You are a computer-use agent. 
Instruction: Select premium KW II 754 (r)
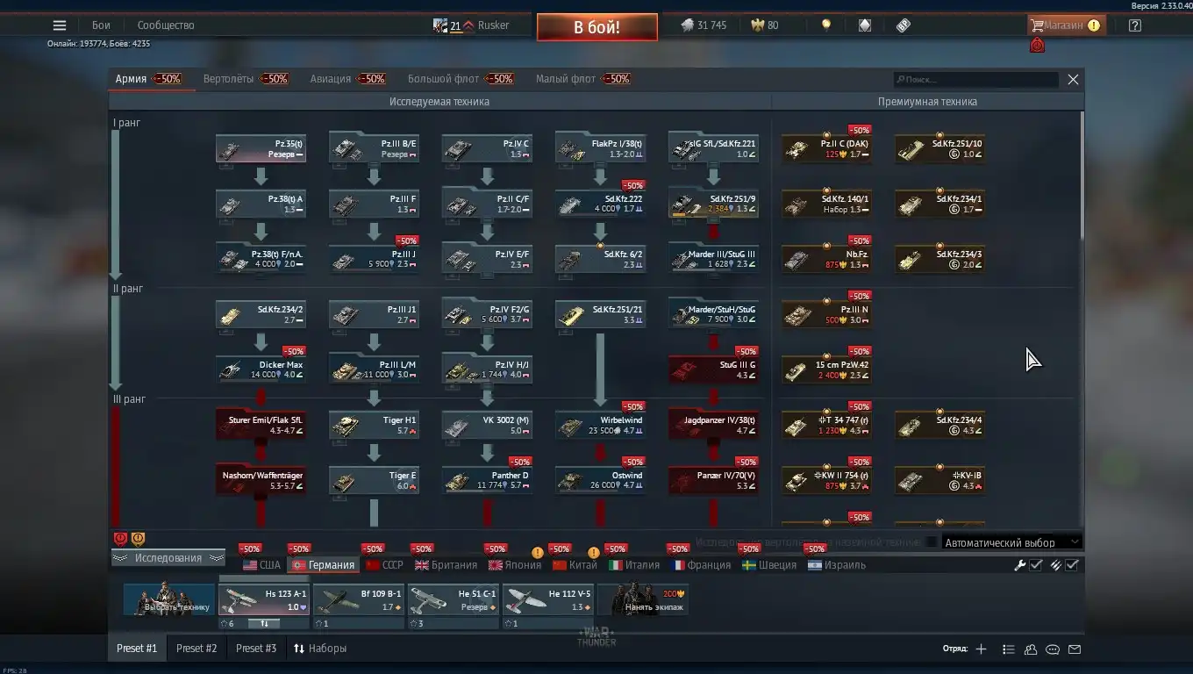[x=826, y=480]
